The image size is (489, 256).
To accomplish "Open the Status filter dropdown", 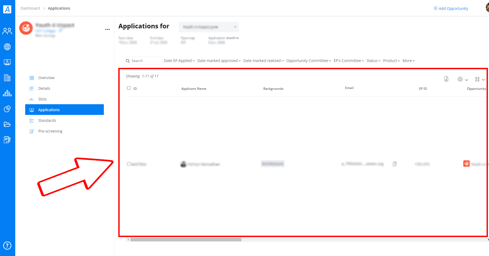I will tap(373, 61).
